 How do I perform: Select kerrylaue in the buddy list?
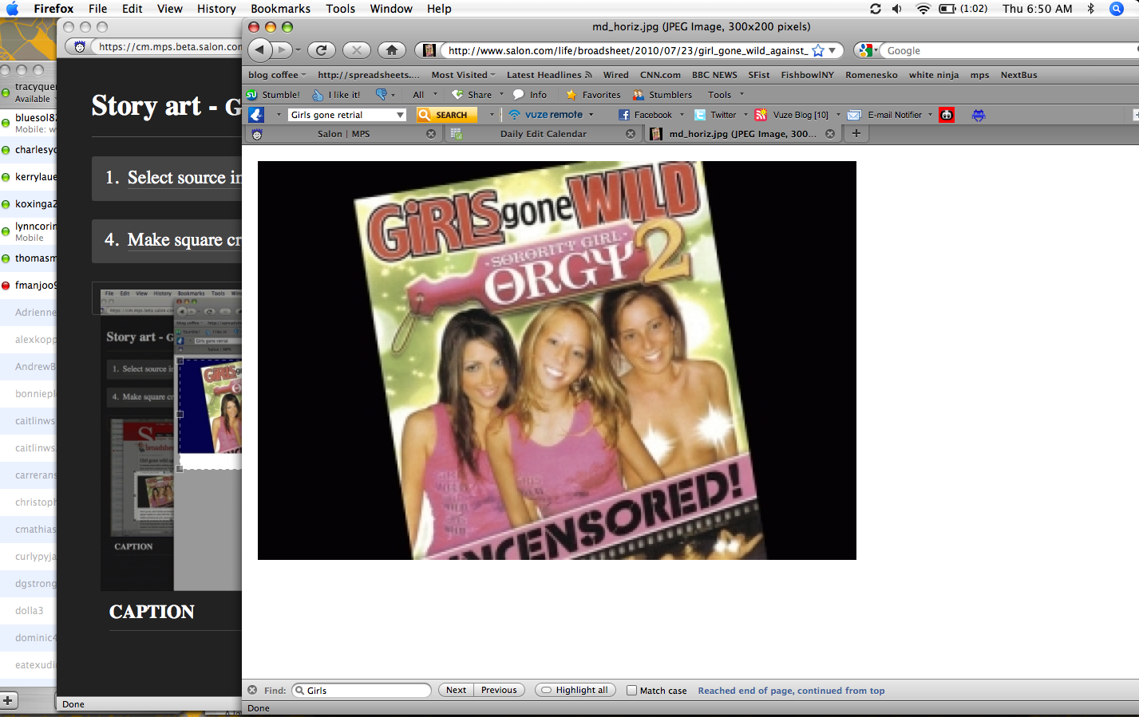29,177
